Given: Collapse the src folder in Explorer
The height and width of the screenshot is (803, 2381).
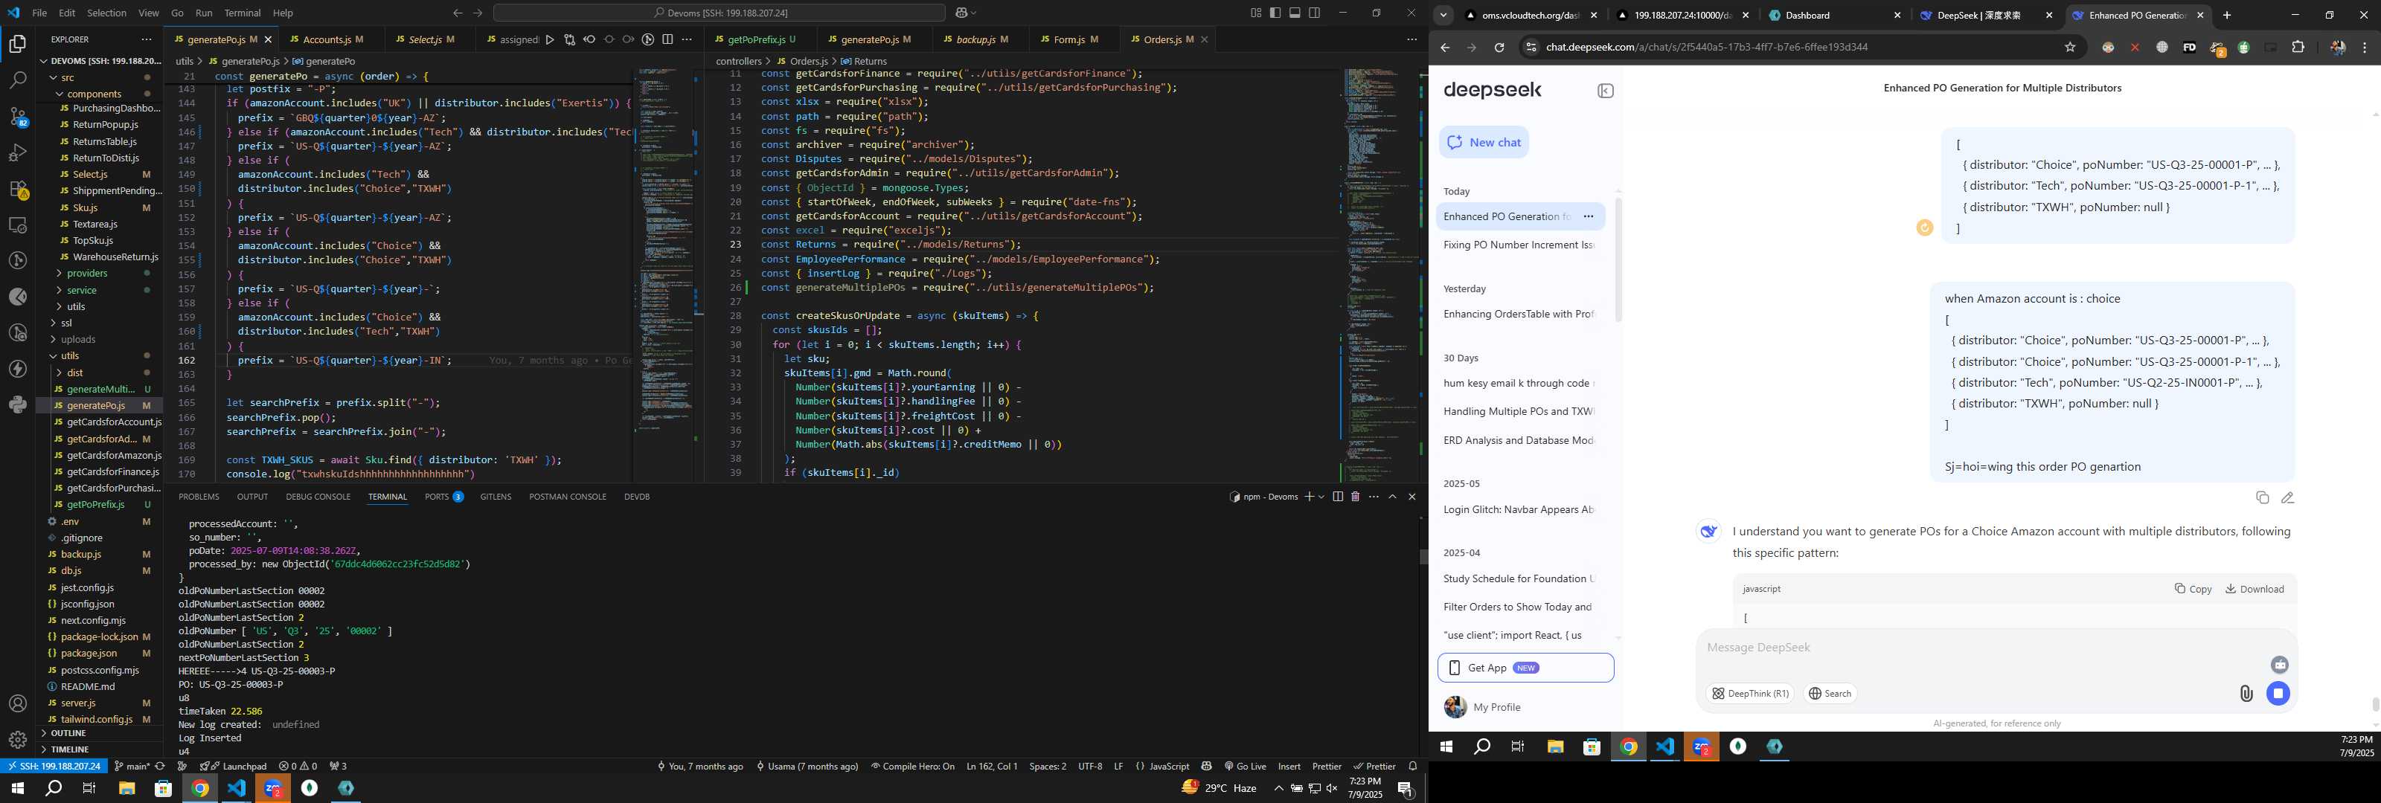Looking at the screenshot, I should (x=54, y=77).
